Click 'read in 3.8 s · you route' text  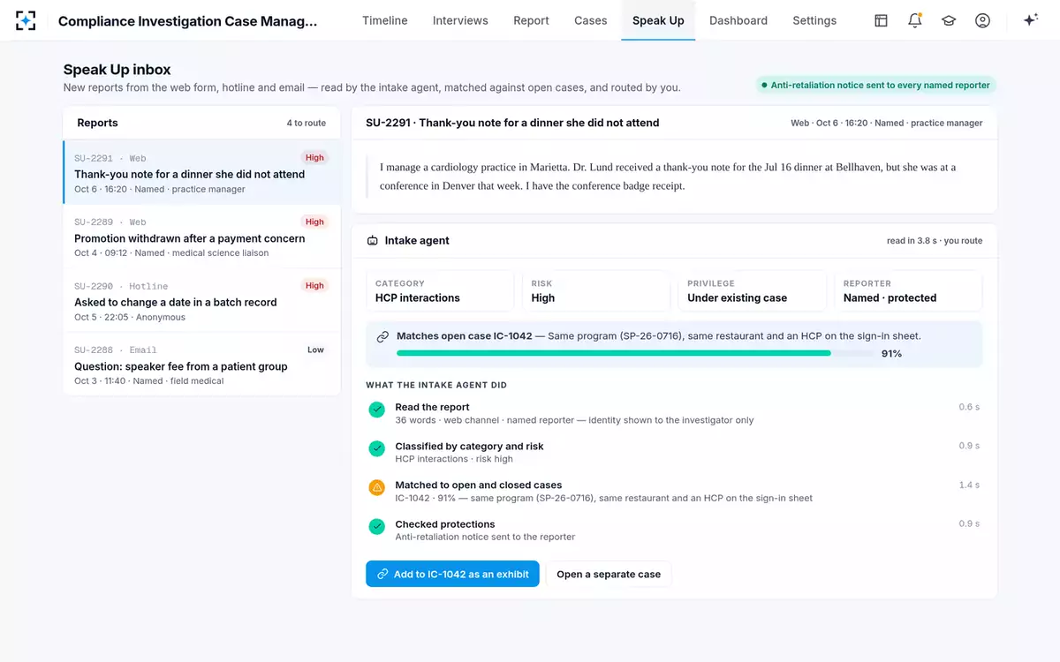point(935,241)
